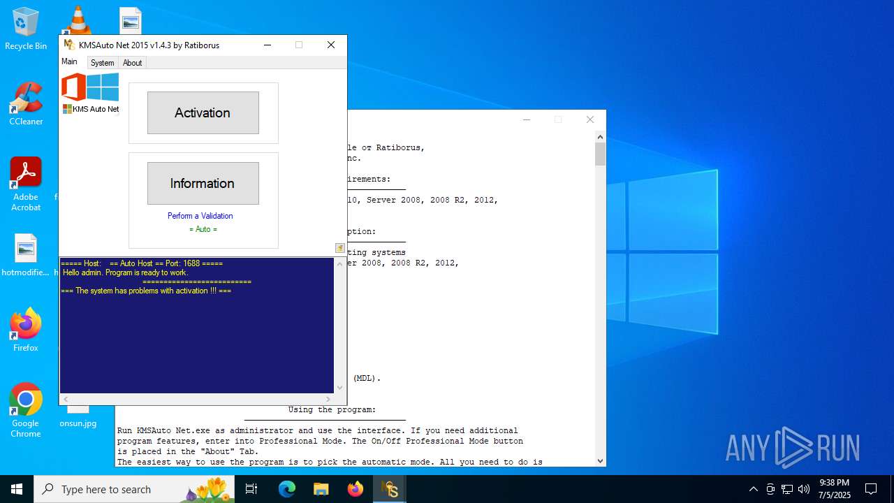This screenshot has height=503, width=894.
Task: Click the Information button
Action: tap(203, 183)
